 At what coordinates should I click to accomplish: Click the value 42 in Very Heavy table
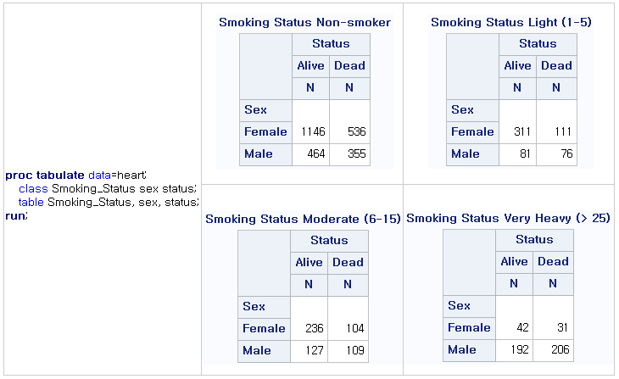(522, 327)
